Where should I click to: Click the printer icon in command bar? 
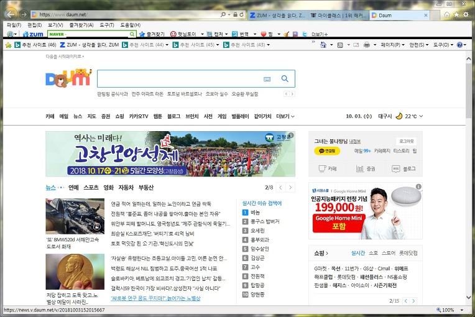click(x=367, y=45)
